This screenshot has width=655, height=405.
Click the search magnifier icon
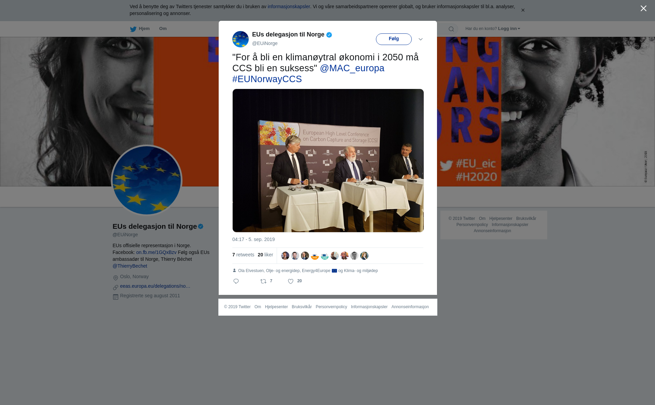(x=451, y=29)
